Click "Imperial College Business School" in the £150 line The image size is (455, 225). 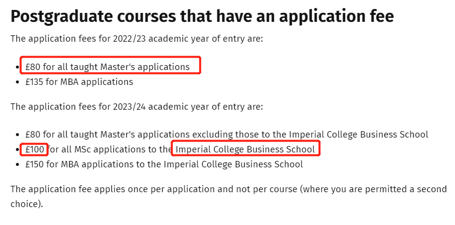(x=233, y=164)
